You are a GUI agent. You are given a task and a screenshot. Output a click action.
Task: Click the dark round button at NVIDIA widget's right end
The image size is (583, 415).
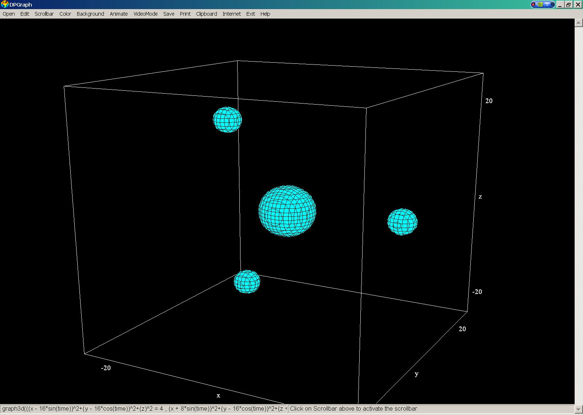click(552, 4)
